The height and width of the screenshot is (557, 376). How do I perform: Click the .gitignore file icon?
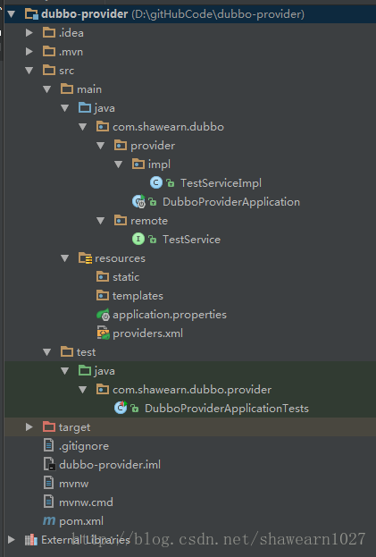pos(48,445)
